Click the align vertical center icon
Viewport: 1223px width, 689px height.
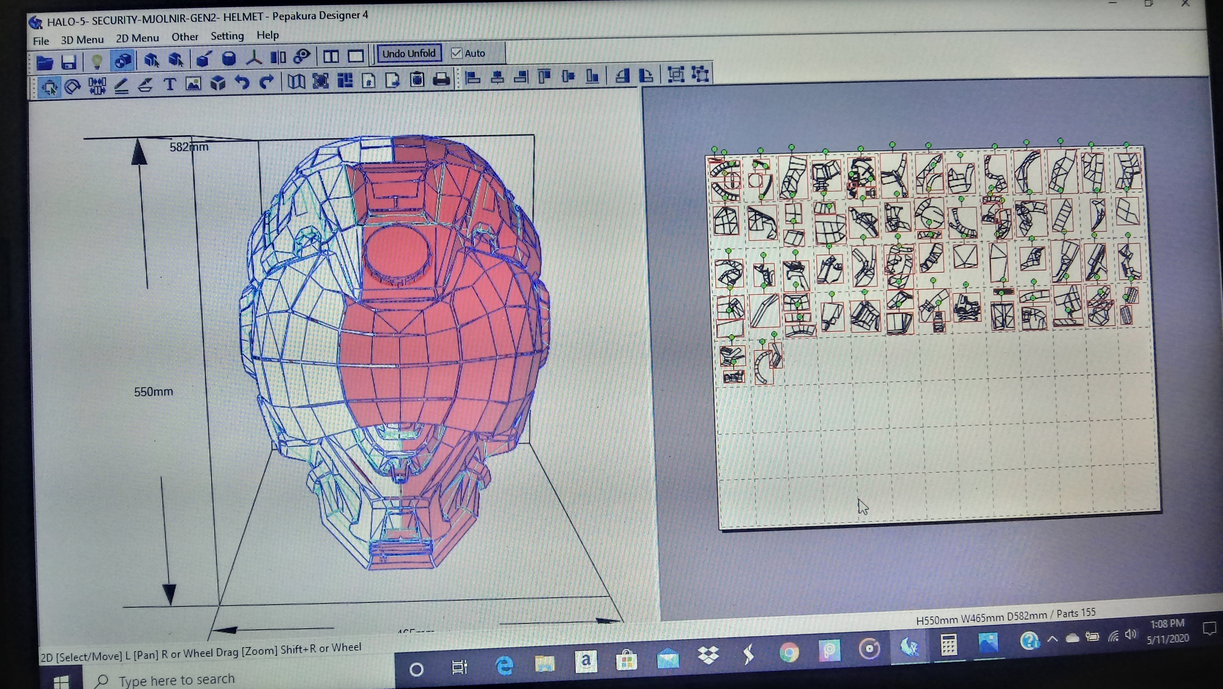568,76
